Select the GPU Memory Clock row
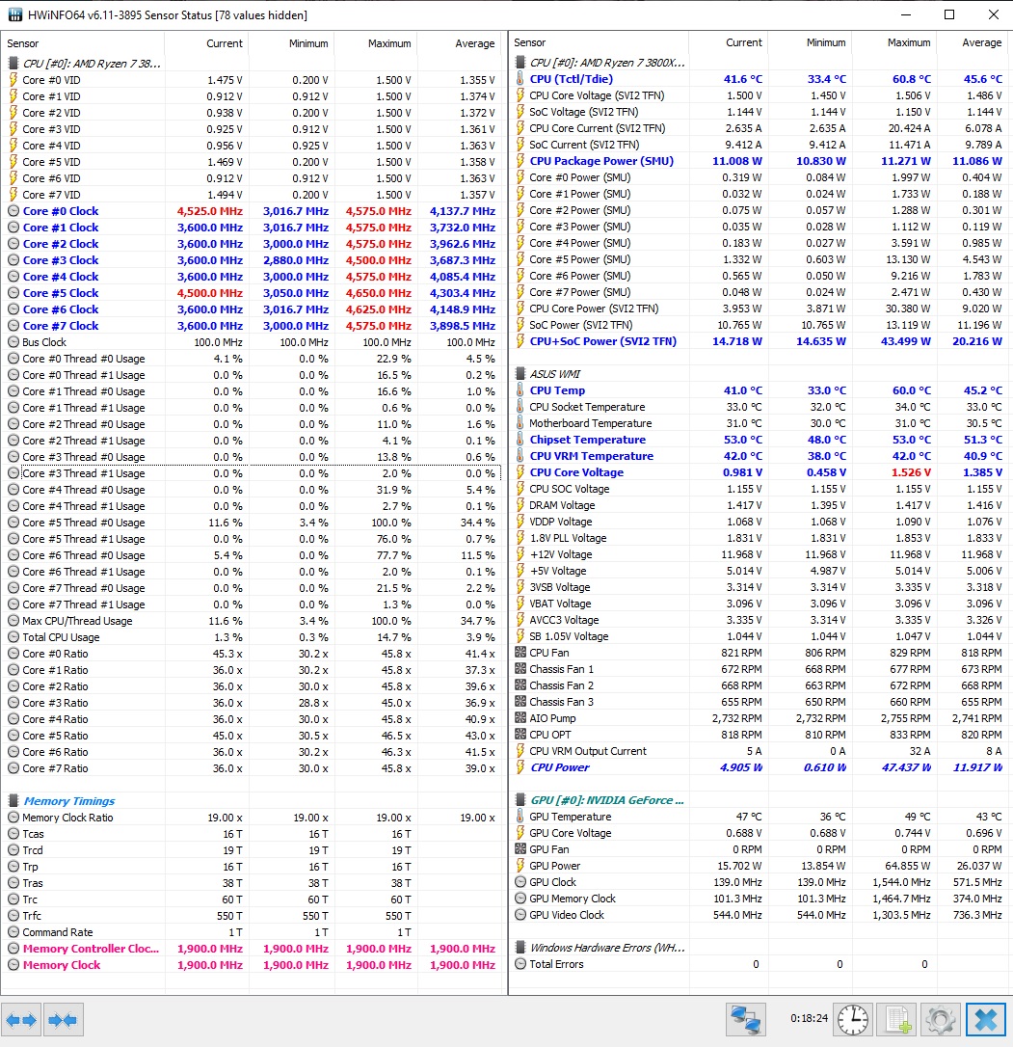 click(x=760, y=899)
